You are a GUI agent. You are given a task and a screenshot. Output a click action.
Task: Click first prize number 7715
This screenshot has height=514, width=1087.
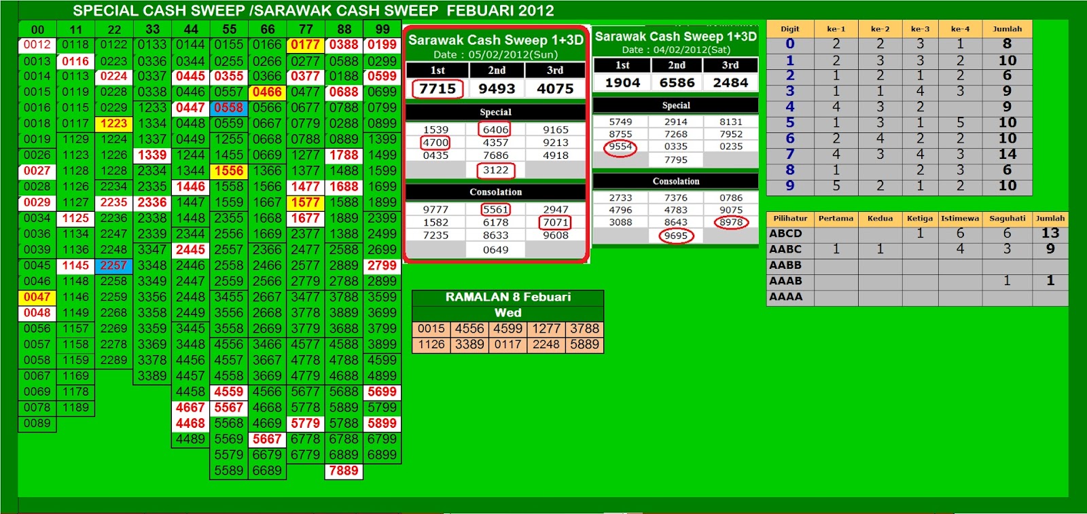pyautogui.click(x=438, y=89)
